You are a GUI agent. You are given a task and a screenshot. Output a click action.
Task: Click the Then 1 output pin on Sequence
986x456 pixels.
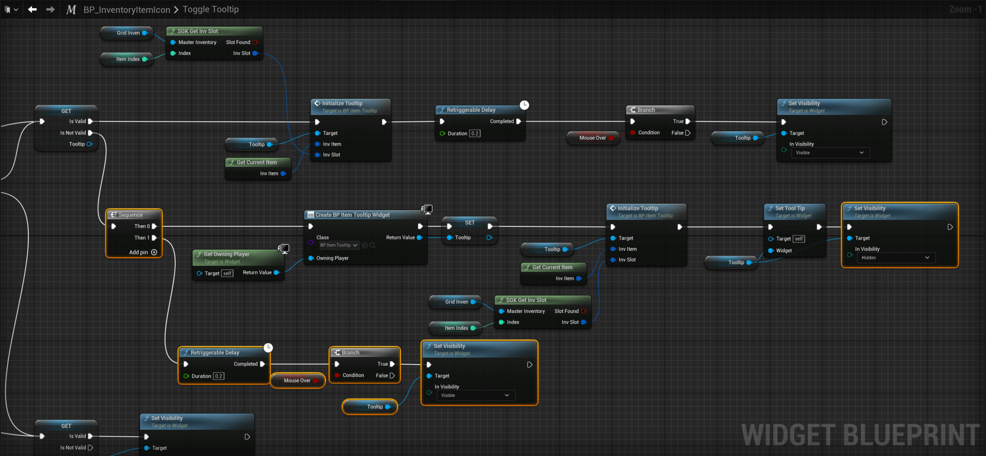154,238
